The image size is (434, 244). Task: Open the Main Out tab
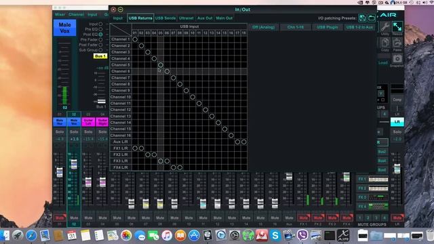pos(224,18)
